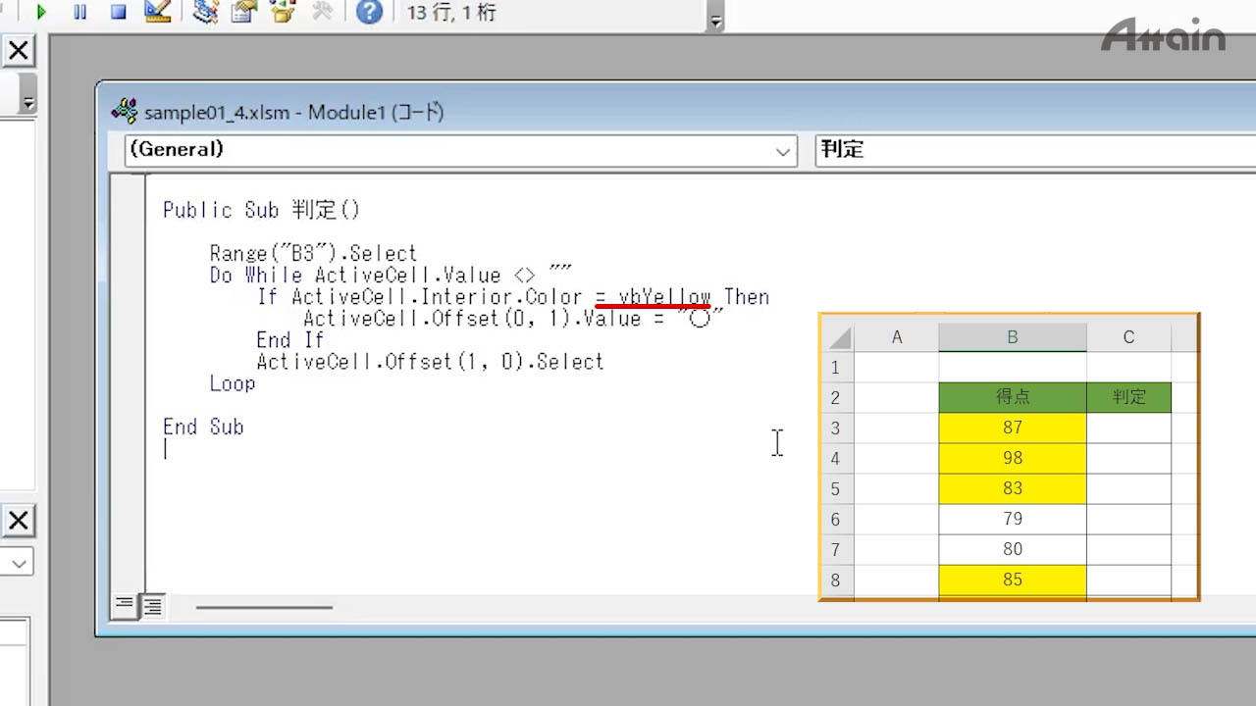The width and height of the screenshot is (1256, 706).
Task: Click the Run Sub (play) icon
Action: pyautogui.click(x=40, y=13)
